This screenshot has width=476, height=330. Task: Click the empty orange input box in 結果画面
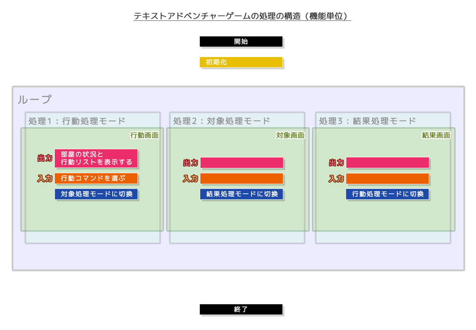[387, 179]
